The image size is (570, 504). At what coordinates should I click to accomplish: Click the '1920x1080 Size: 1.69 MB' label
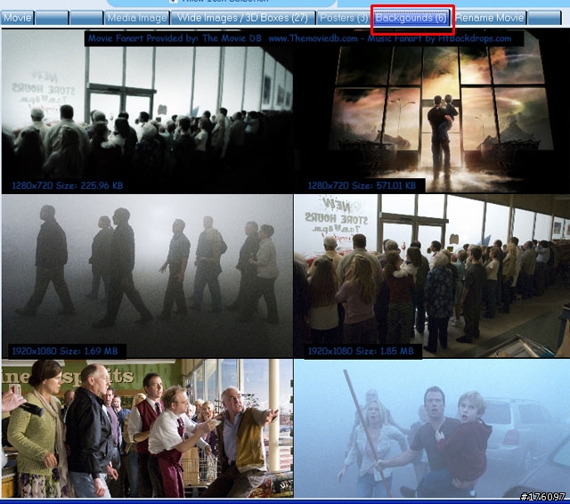(65, 351)
